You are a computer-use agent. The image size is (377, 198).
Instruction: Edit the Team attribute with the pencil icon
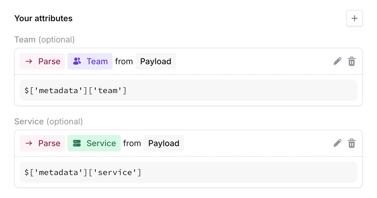[x=338, y=61]
